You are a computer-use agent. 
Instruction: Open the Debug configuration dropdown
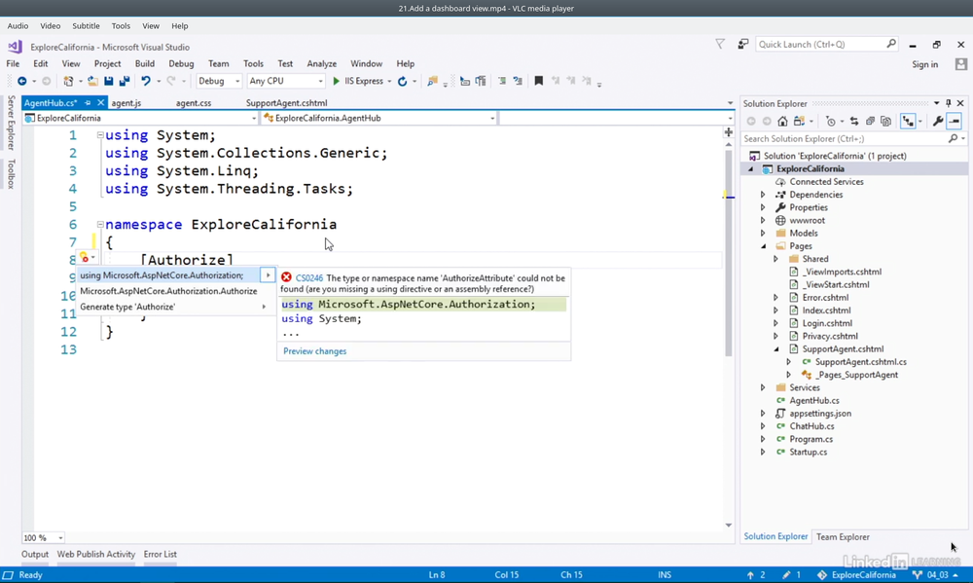point(219,82)
